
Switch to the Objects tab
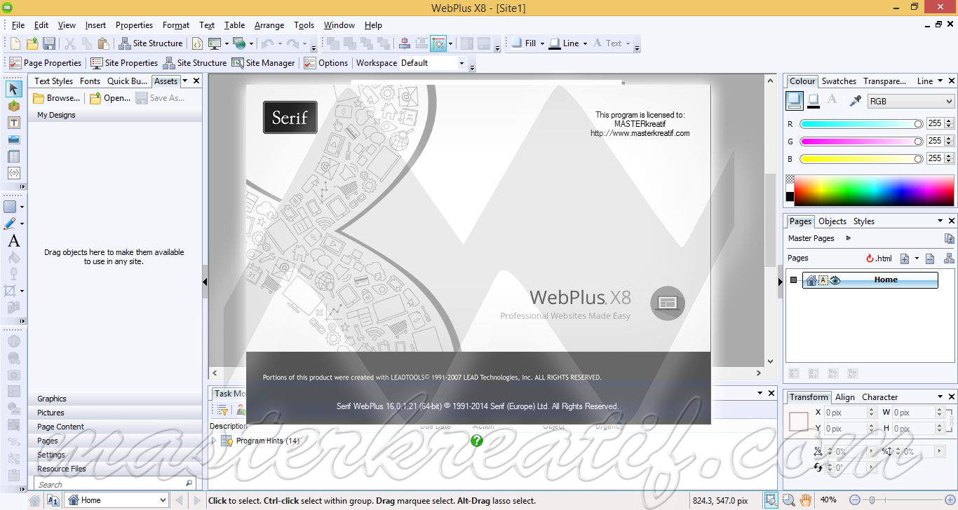tap(832, 221)
